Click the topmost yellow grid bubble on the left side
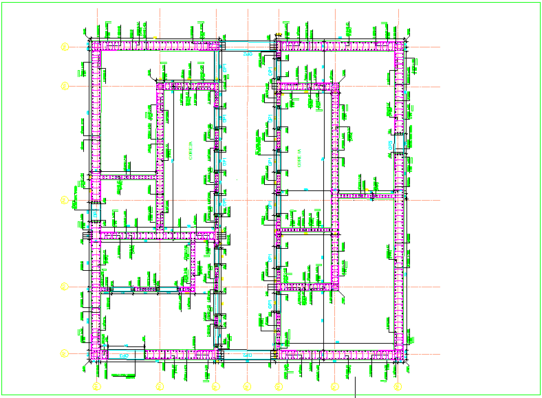542x398 pixels. tap(63, 46)
